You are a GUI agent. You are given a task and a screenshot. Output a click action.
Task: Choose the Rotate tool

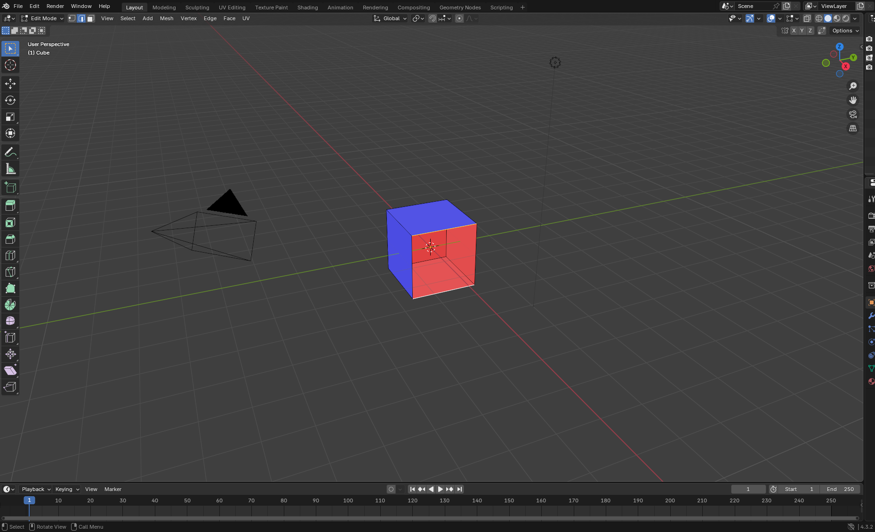click(x=10, y=100)
